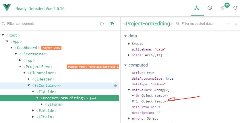Click the open in editor icon
Image resolution: width=240 pixels, height=123 pixels.
point(236,24)
